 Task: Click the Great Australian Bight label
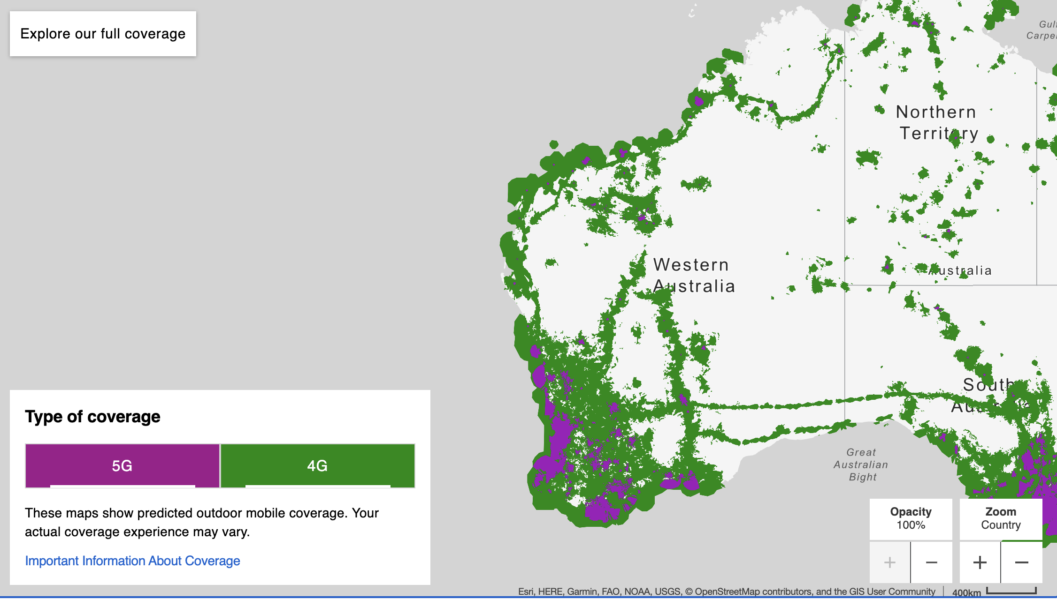861,464
